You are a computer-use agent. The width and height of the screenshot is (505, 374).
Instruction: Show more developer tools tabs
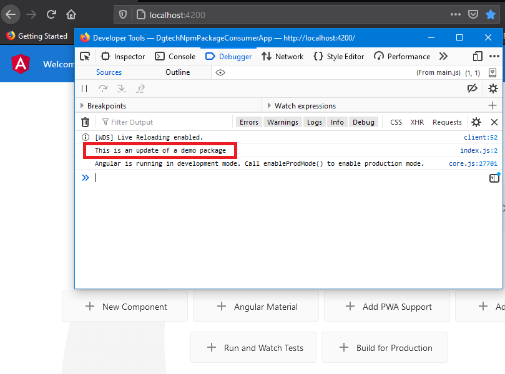pyautogui.click(x=443, y=56)
